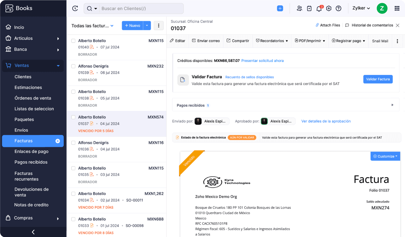Click the Kyra Technologies logo
The image size is (405, 237).
coord(227,182)
